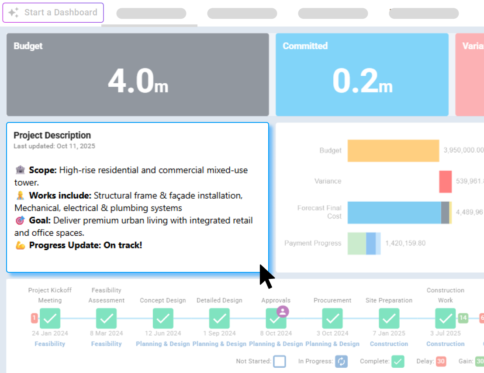The height and width of the screenshot is (373, 484).
Task: Toggle the Detailed Design milestone checkbox
Action: (x=219, y=319)
